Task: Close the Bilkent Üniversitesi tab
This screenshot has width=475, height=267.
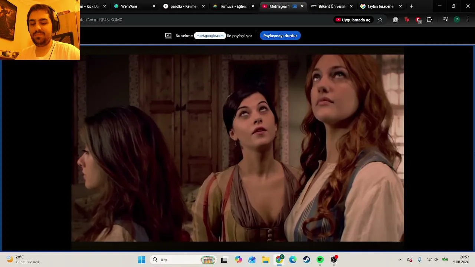Action: coord(351,6)
